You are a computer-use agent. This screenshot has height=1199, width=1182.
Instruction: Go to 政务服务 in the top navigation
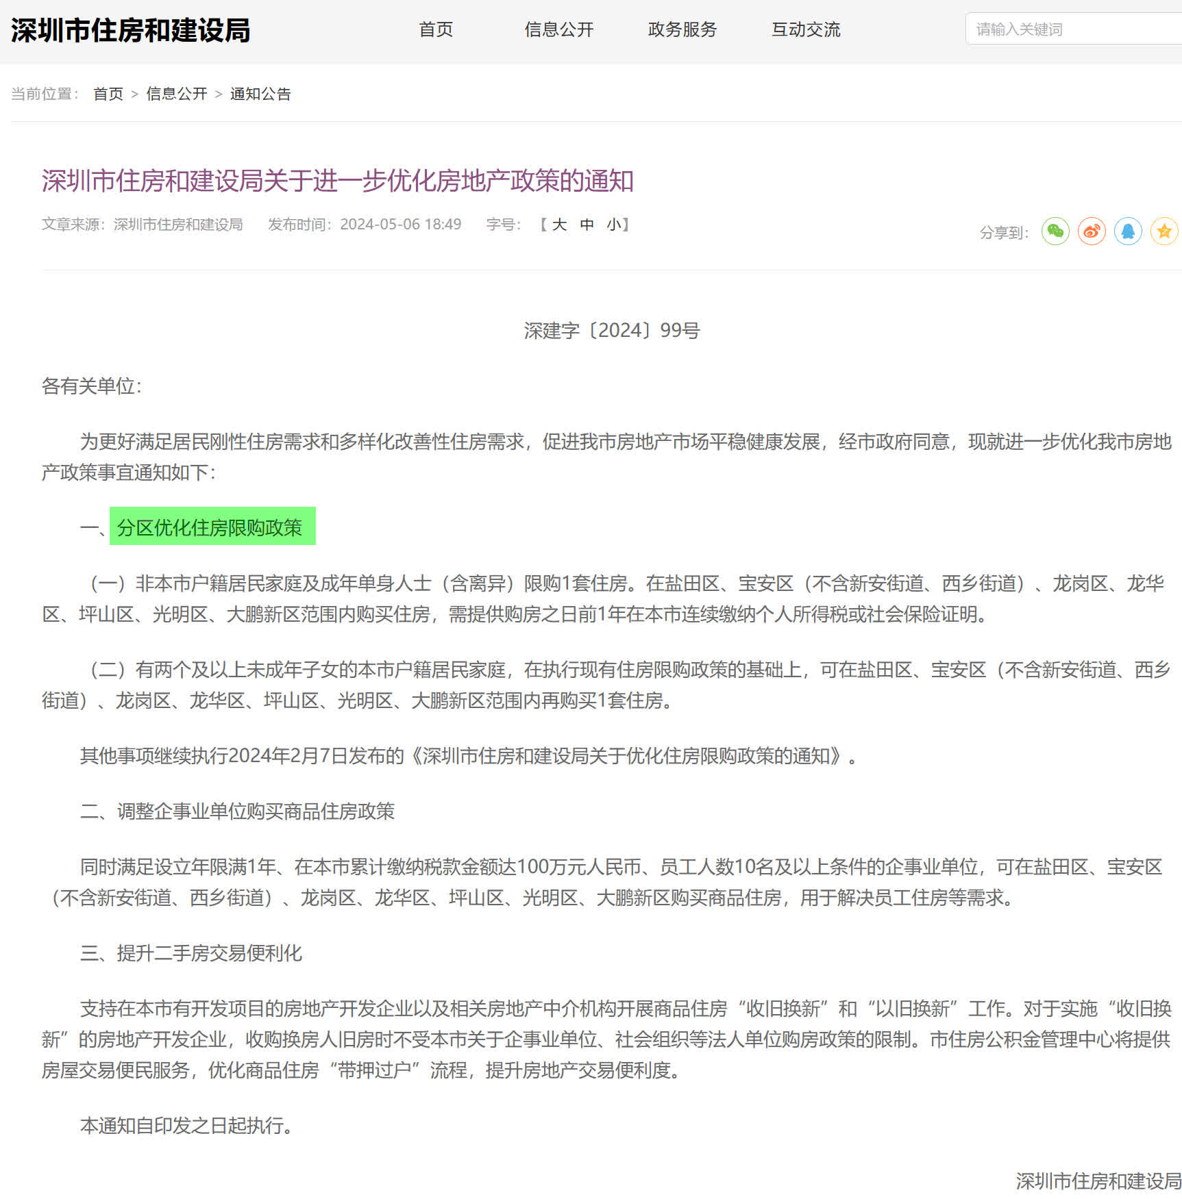click(682, 29)
